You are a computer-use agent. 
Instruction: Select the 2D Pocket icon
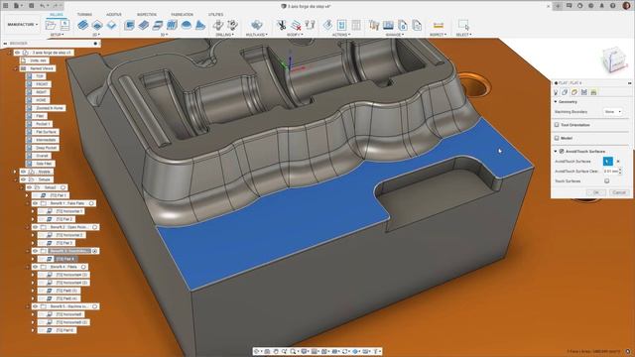[97, 25]
